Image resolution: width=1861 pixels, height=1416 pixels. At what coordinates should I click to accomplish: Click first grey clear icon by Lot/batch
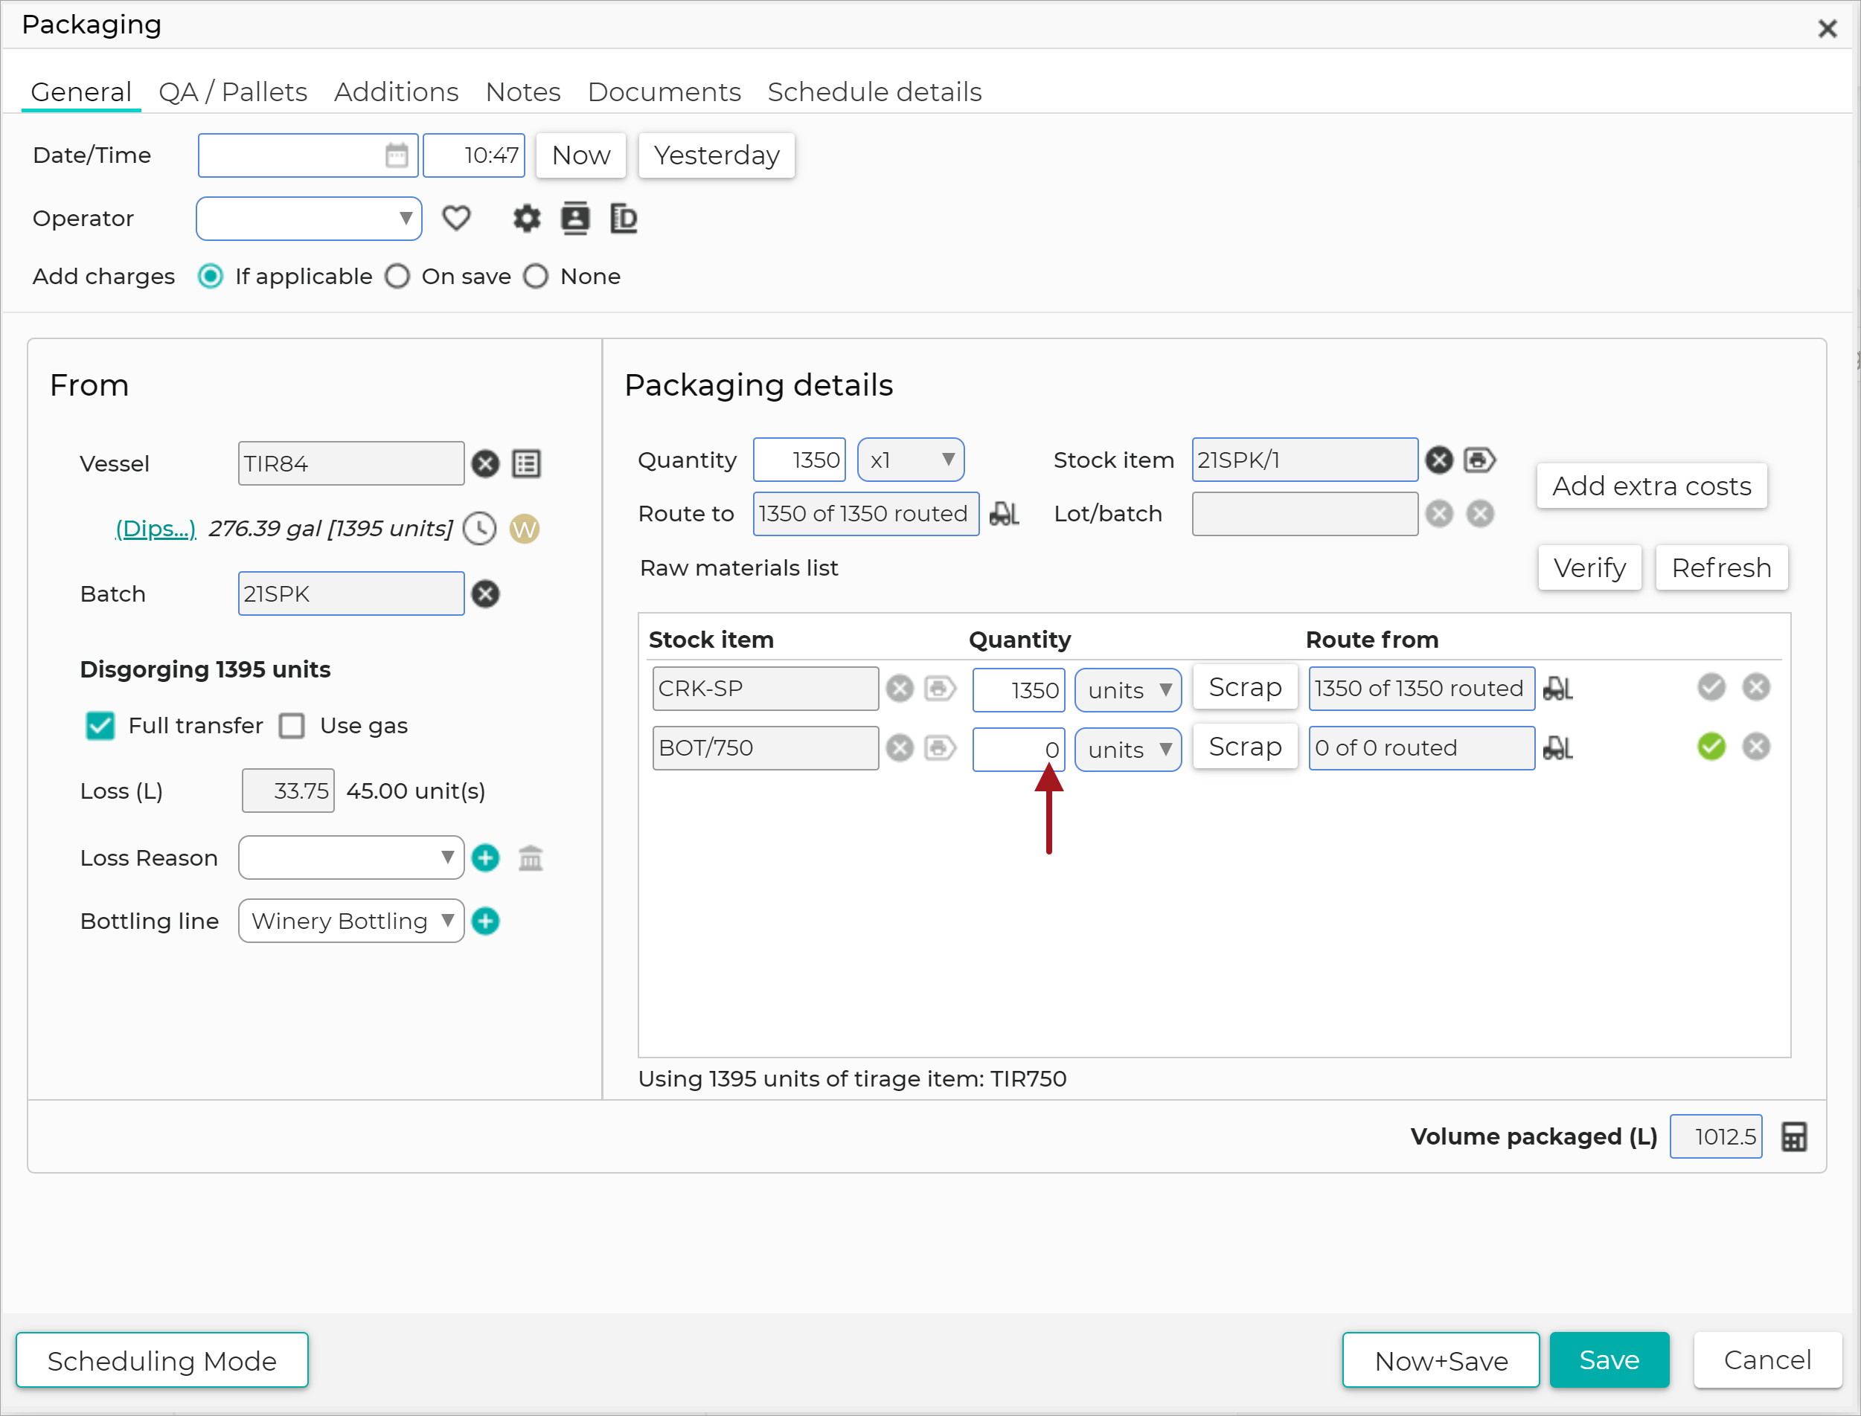(x=1439, y=513)
